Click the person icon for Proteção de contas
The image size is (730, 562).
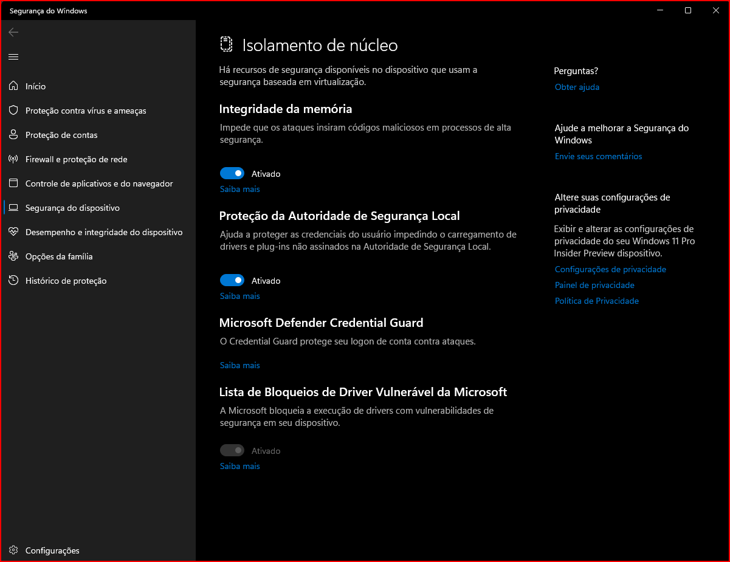click(x=13, y=135)
